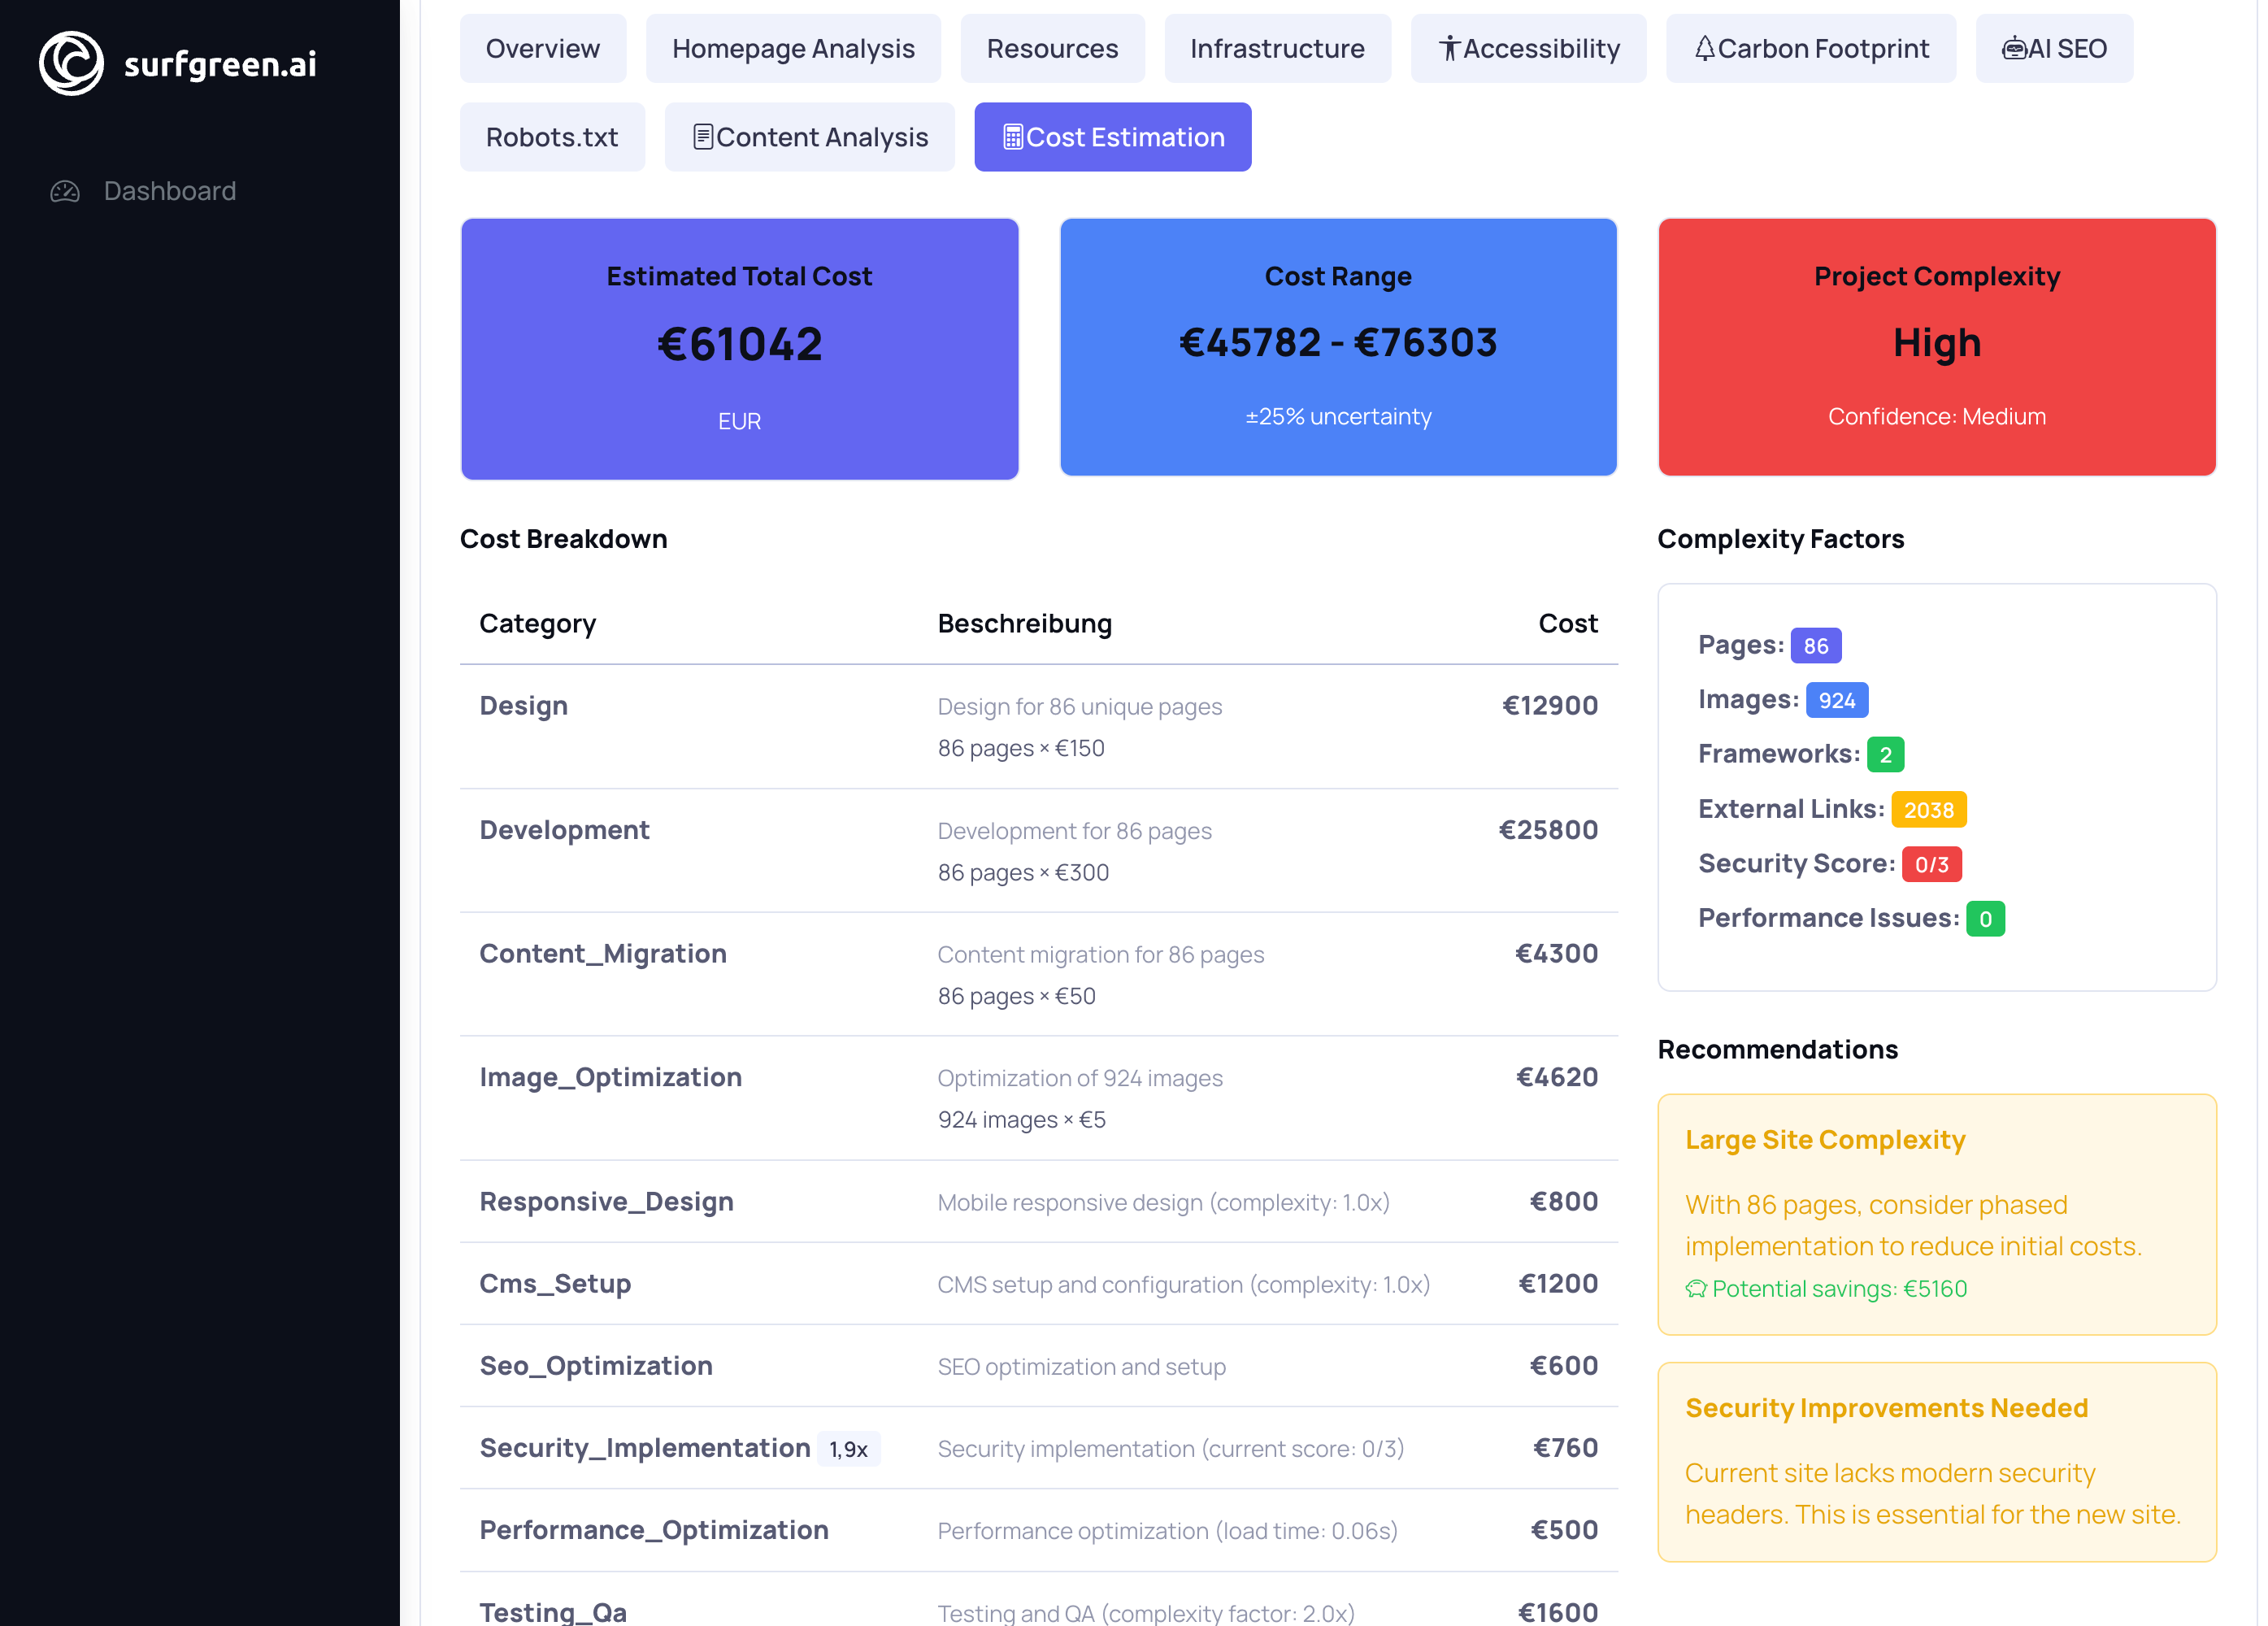Select the Seo_Optimization row label

[596, 1366]
